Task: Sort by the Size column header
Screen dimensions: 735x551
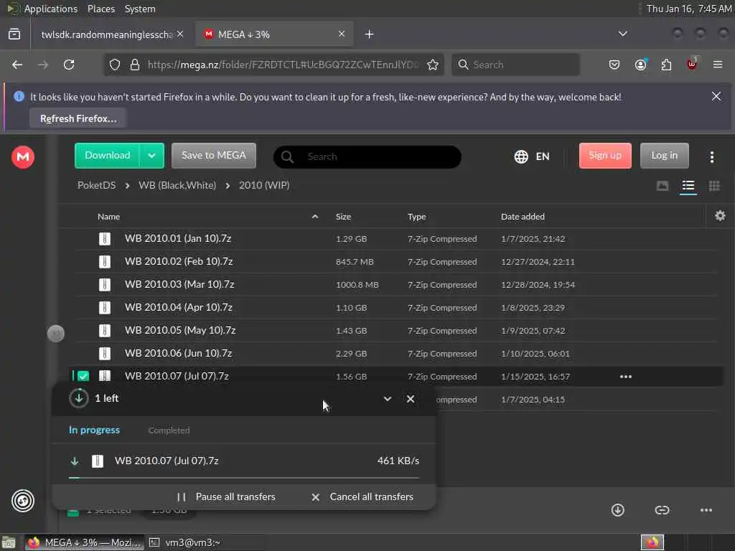Action: (343, 217)
